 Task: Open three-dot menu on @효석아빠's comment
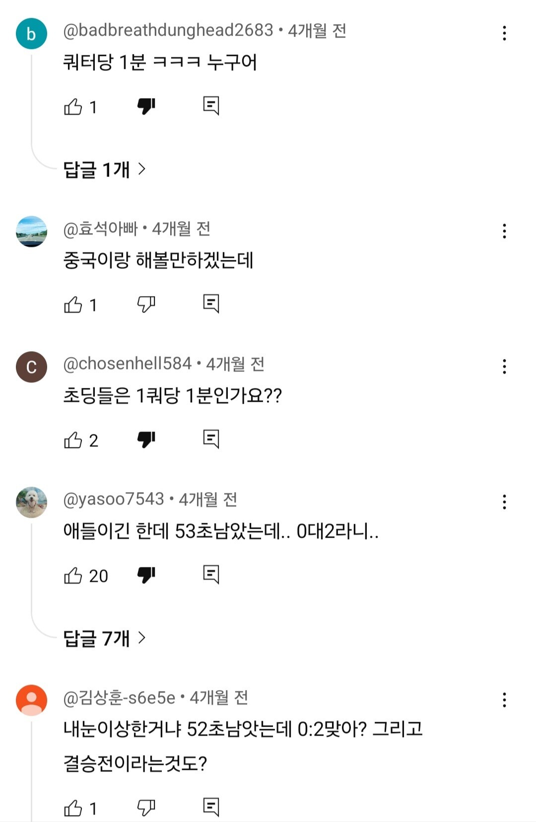coord(504,231)
